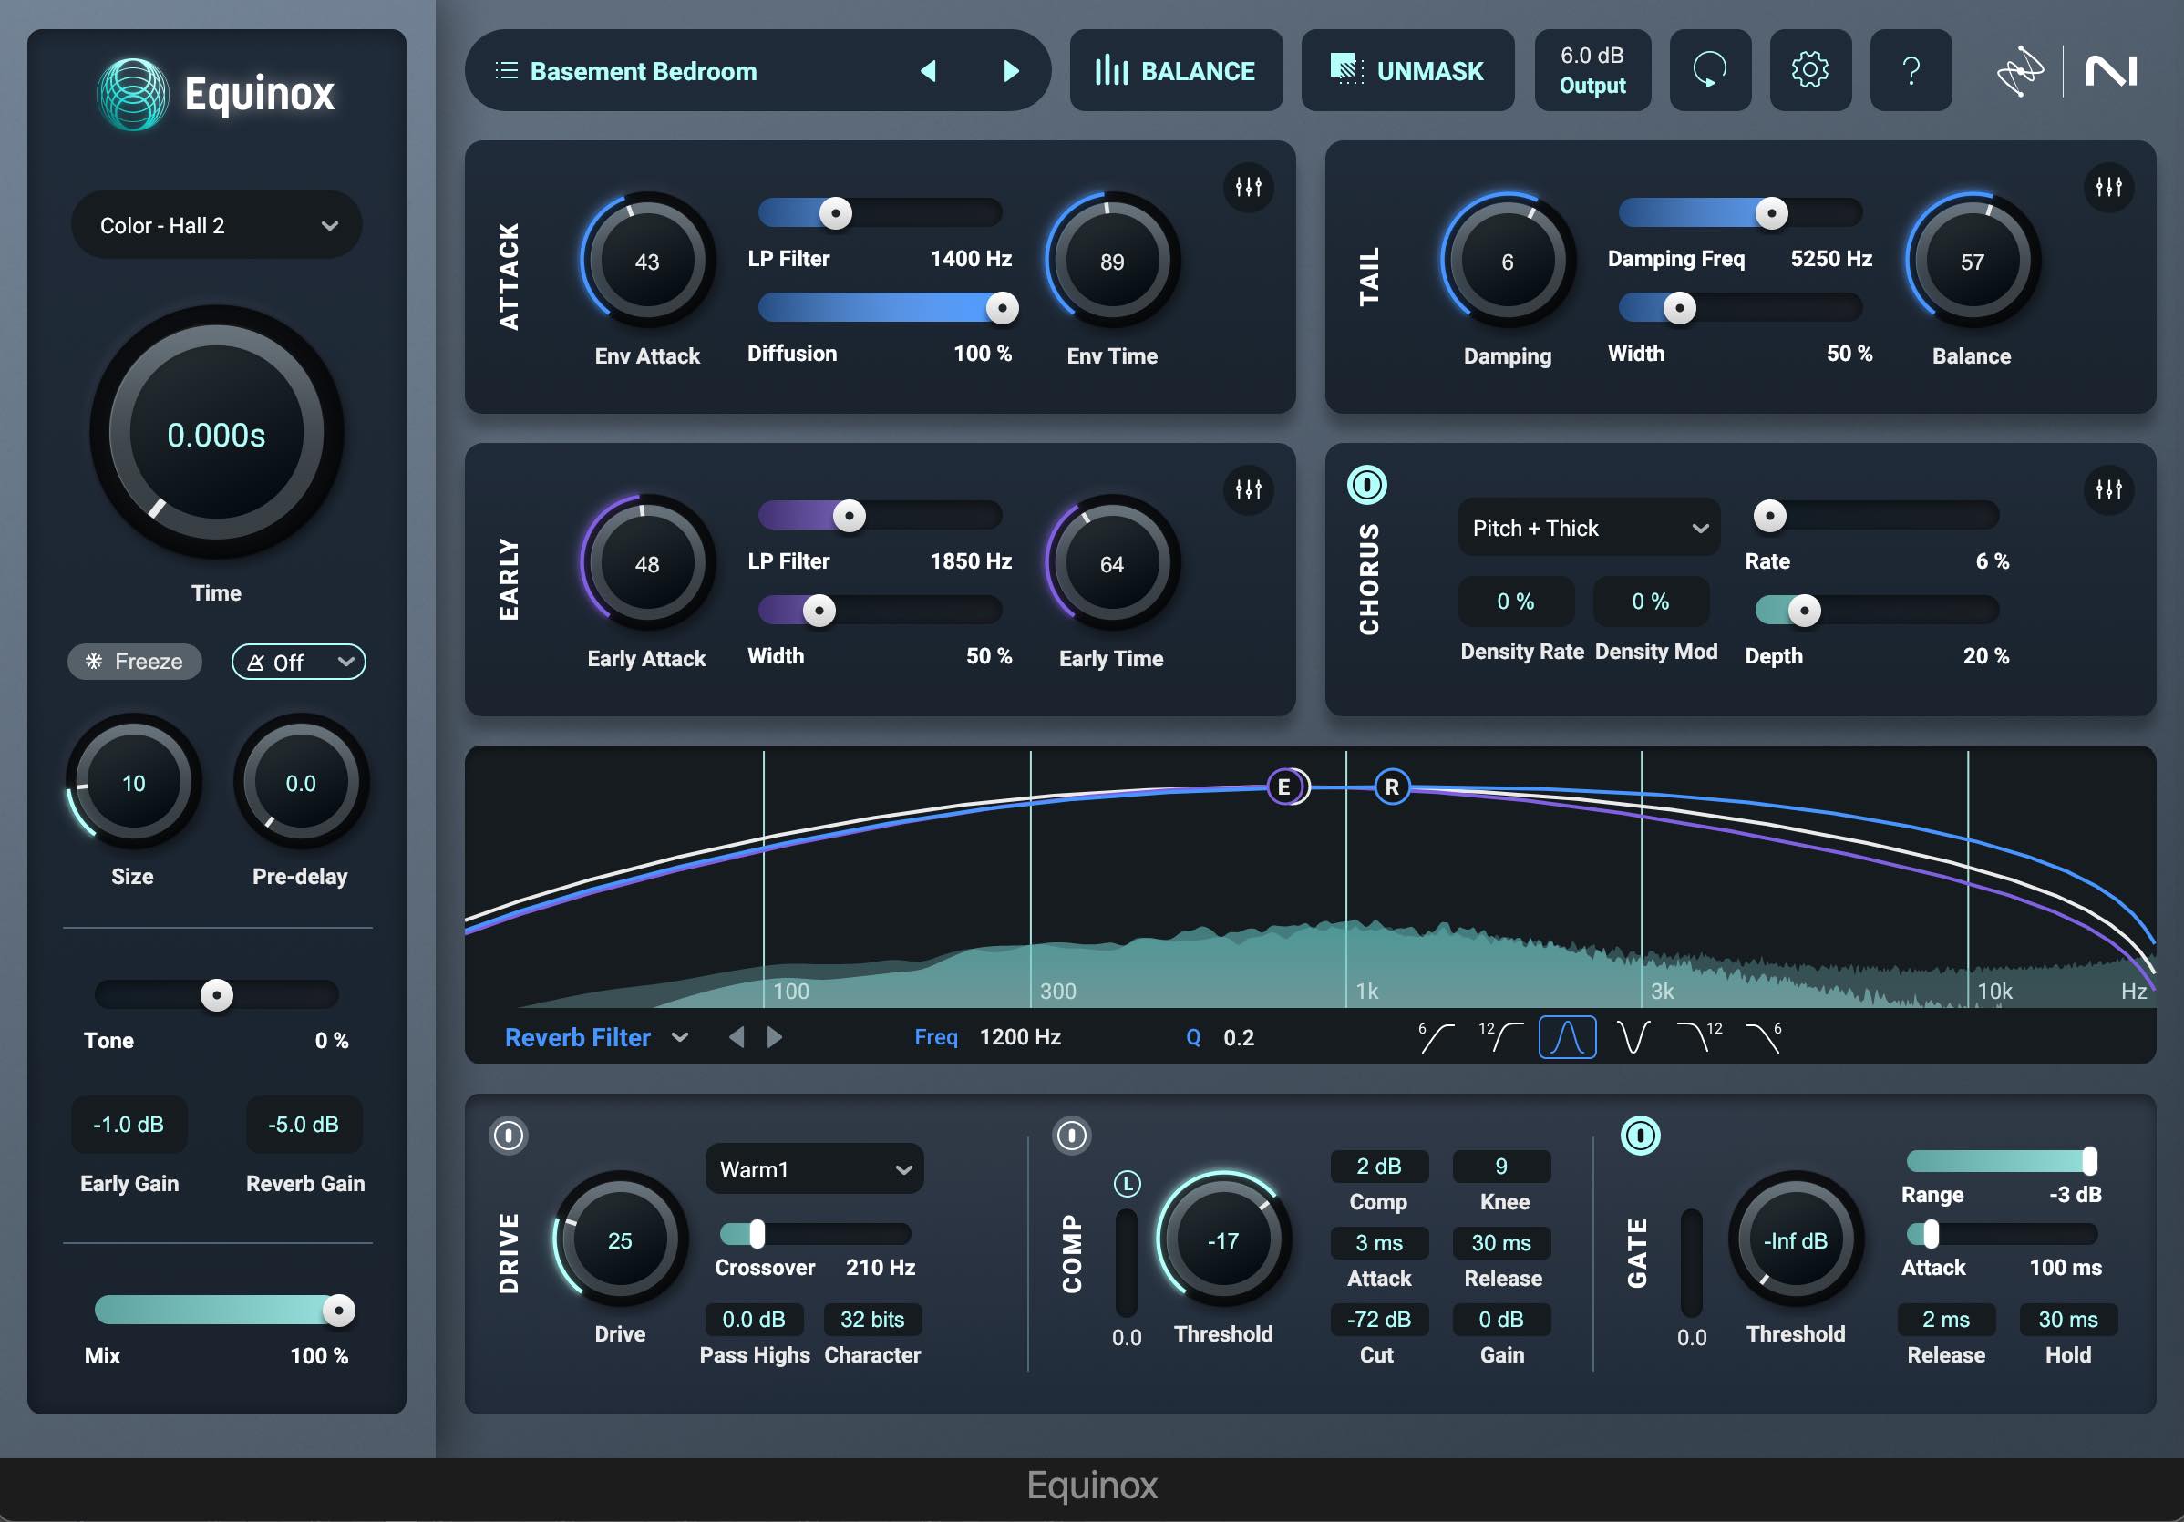
Task: Click the undo/reset circular arrow icon
Action: (1709, 70)
